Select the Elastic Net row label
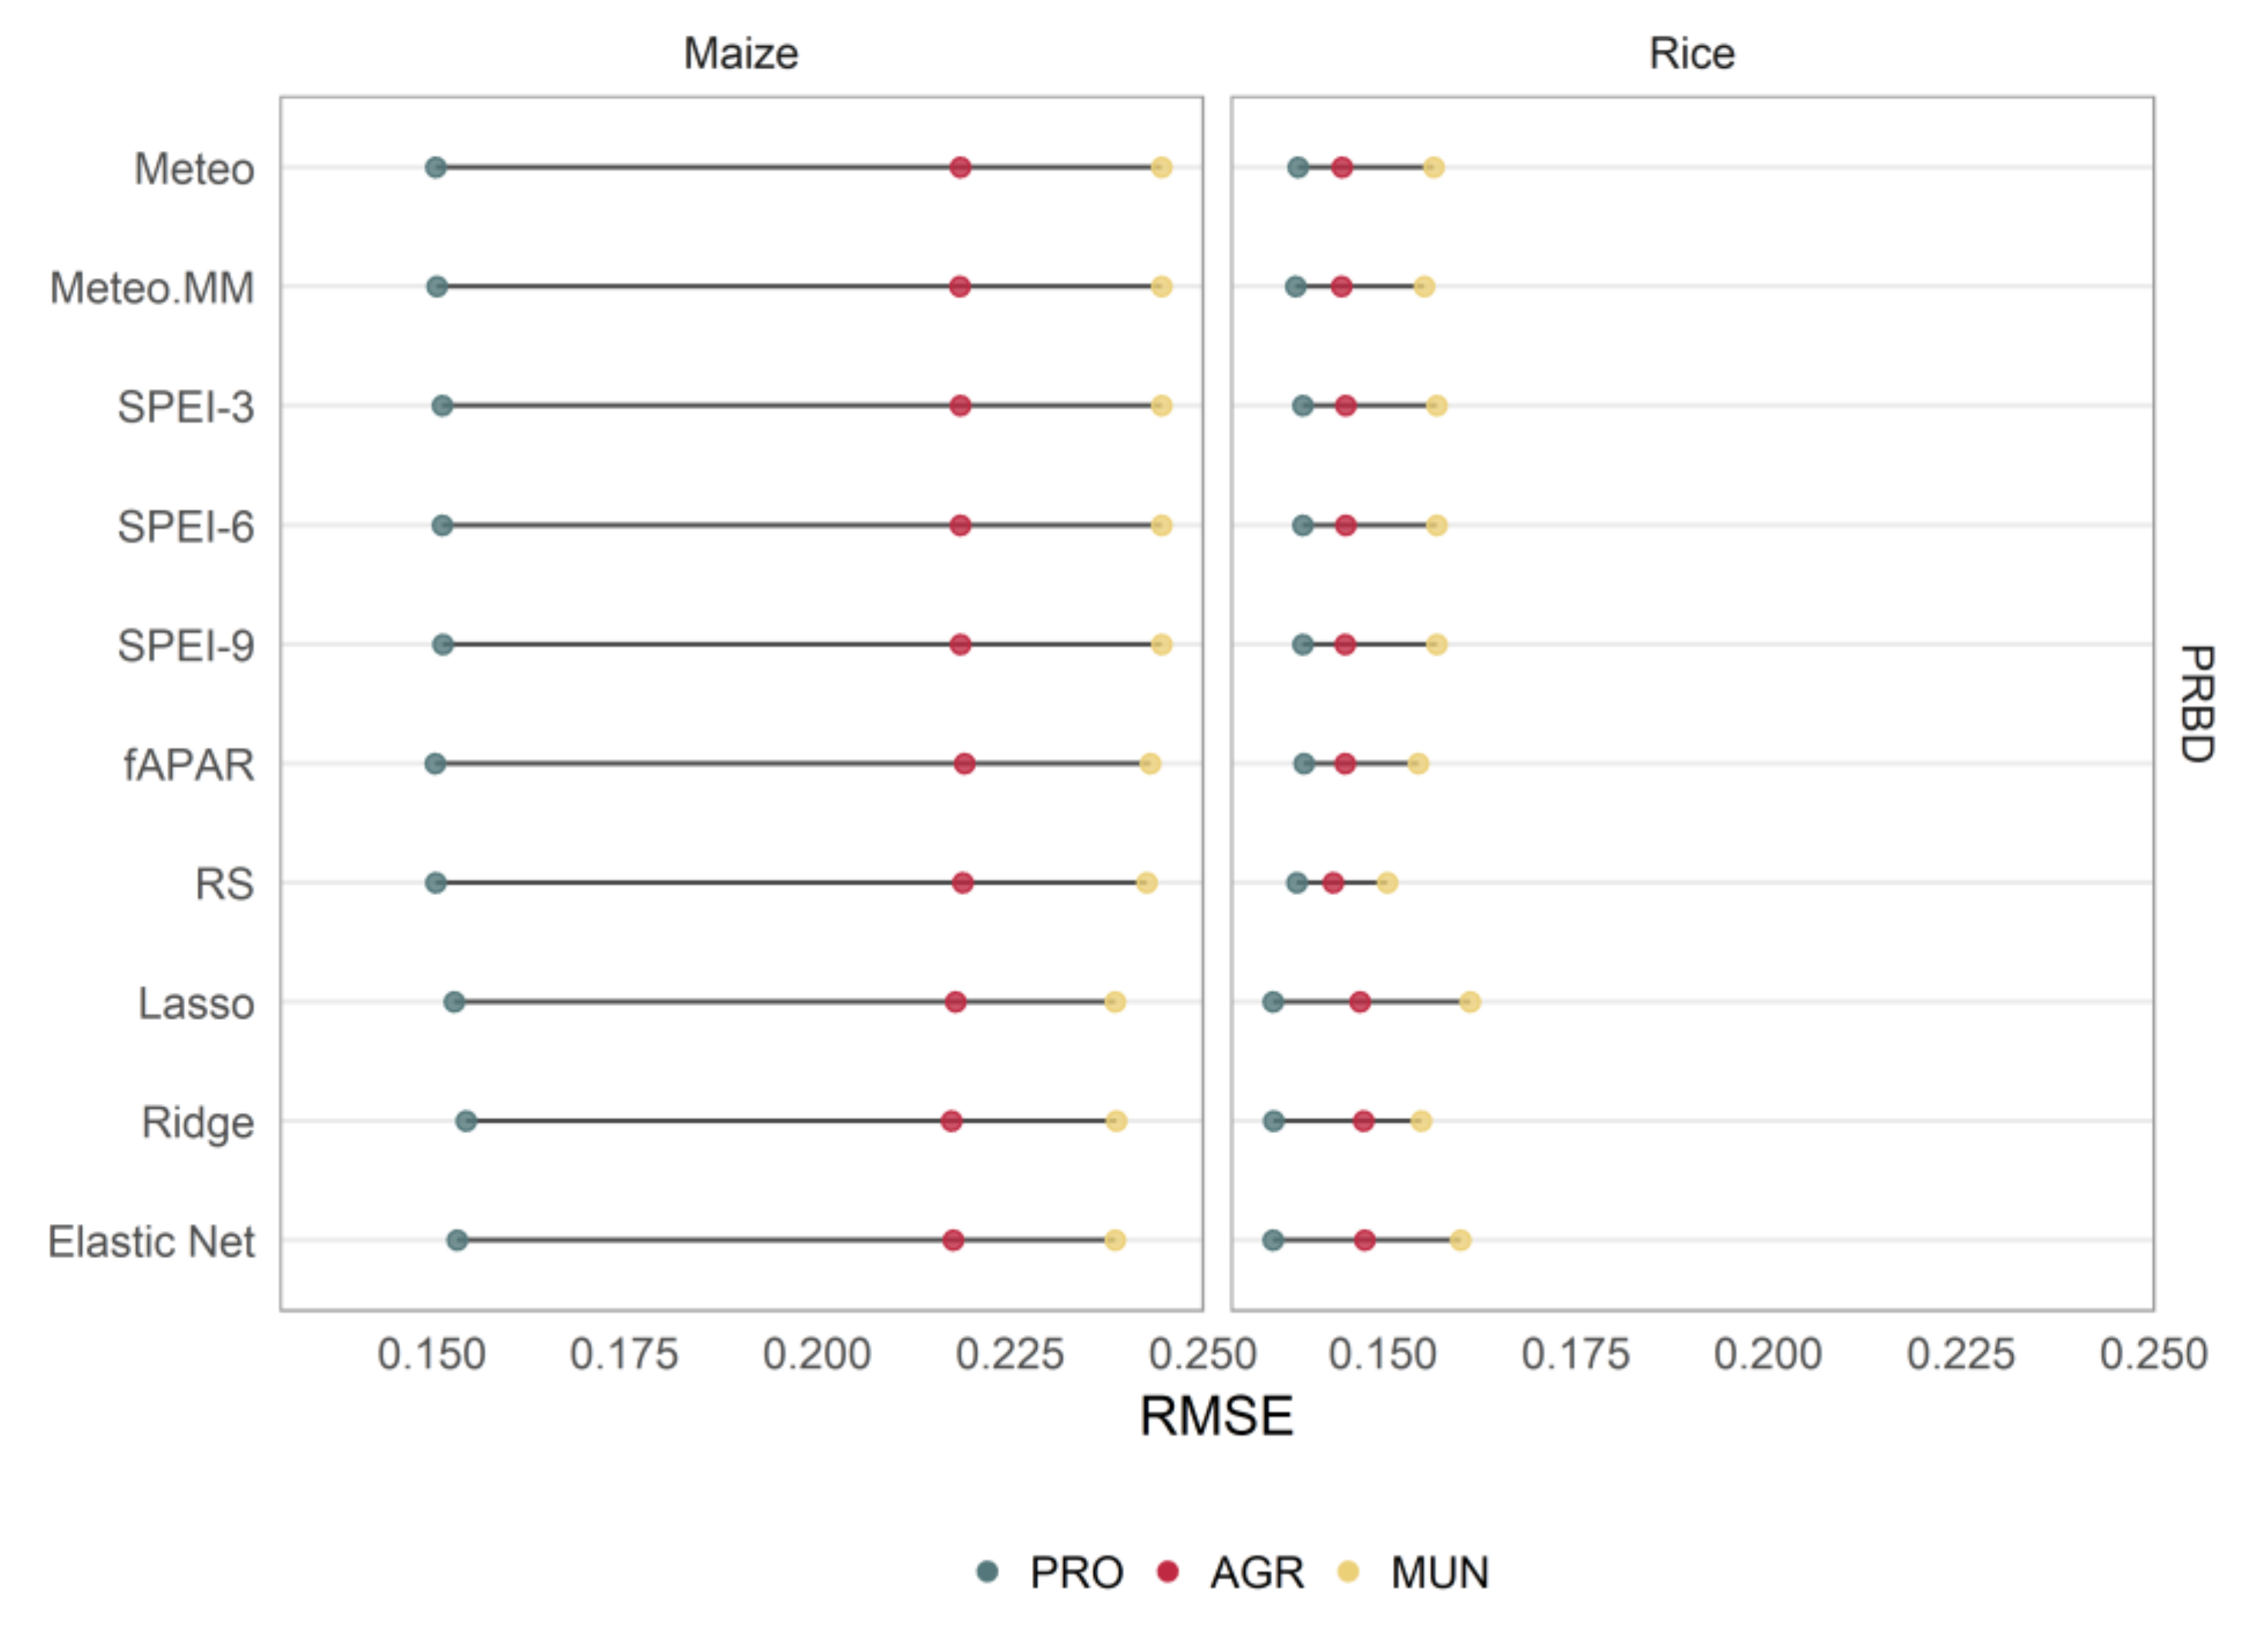This screenshot has height=1633, width=2268. pos(152,1242)
